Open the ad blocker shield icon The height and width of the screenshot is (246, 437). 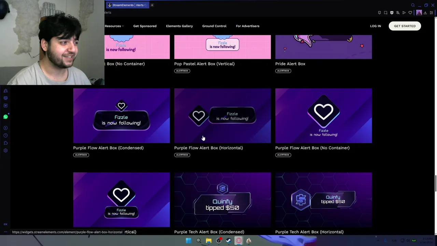pyautogui.click(x=392, y=13)
